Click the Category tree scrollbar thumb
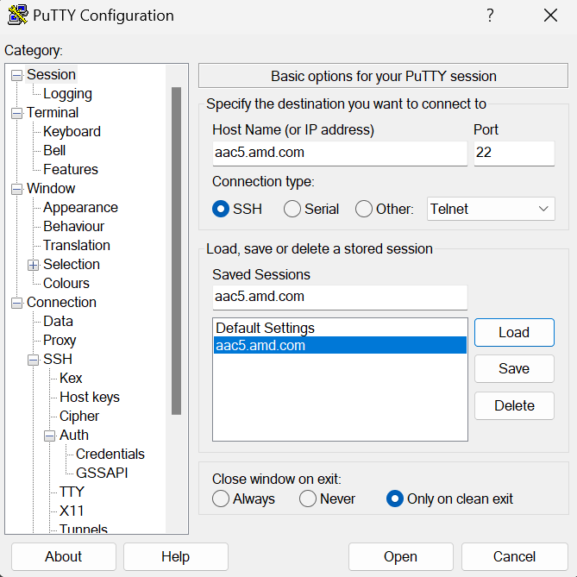Viewport: 577px width, 577px height. [x=176, y=251]
